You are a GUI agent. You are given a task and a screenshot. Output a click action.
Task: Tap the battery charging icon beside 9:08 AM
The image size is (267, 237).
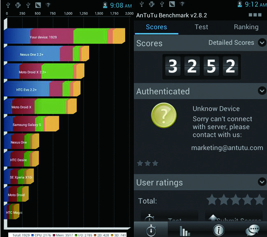pos(105,5)
